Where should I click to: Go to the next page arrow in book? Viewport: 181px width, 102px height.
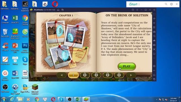[131, 75]
